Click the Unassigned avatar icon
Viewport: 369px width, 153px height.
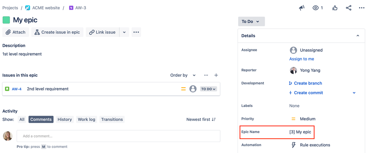tap(293, 50)
